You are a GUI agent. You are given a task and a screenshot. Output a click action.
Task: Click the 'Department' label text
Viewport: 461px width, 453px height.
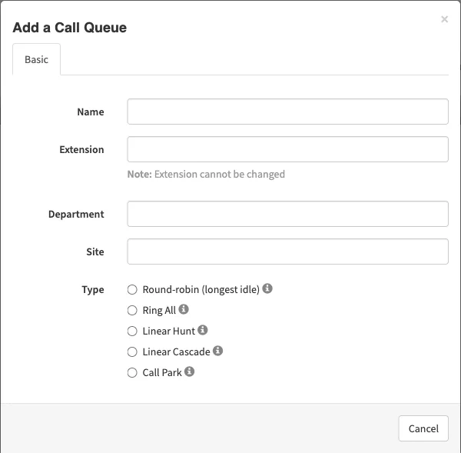click(x=76, y=215)
